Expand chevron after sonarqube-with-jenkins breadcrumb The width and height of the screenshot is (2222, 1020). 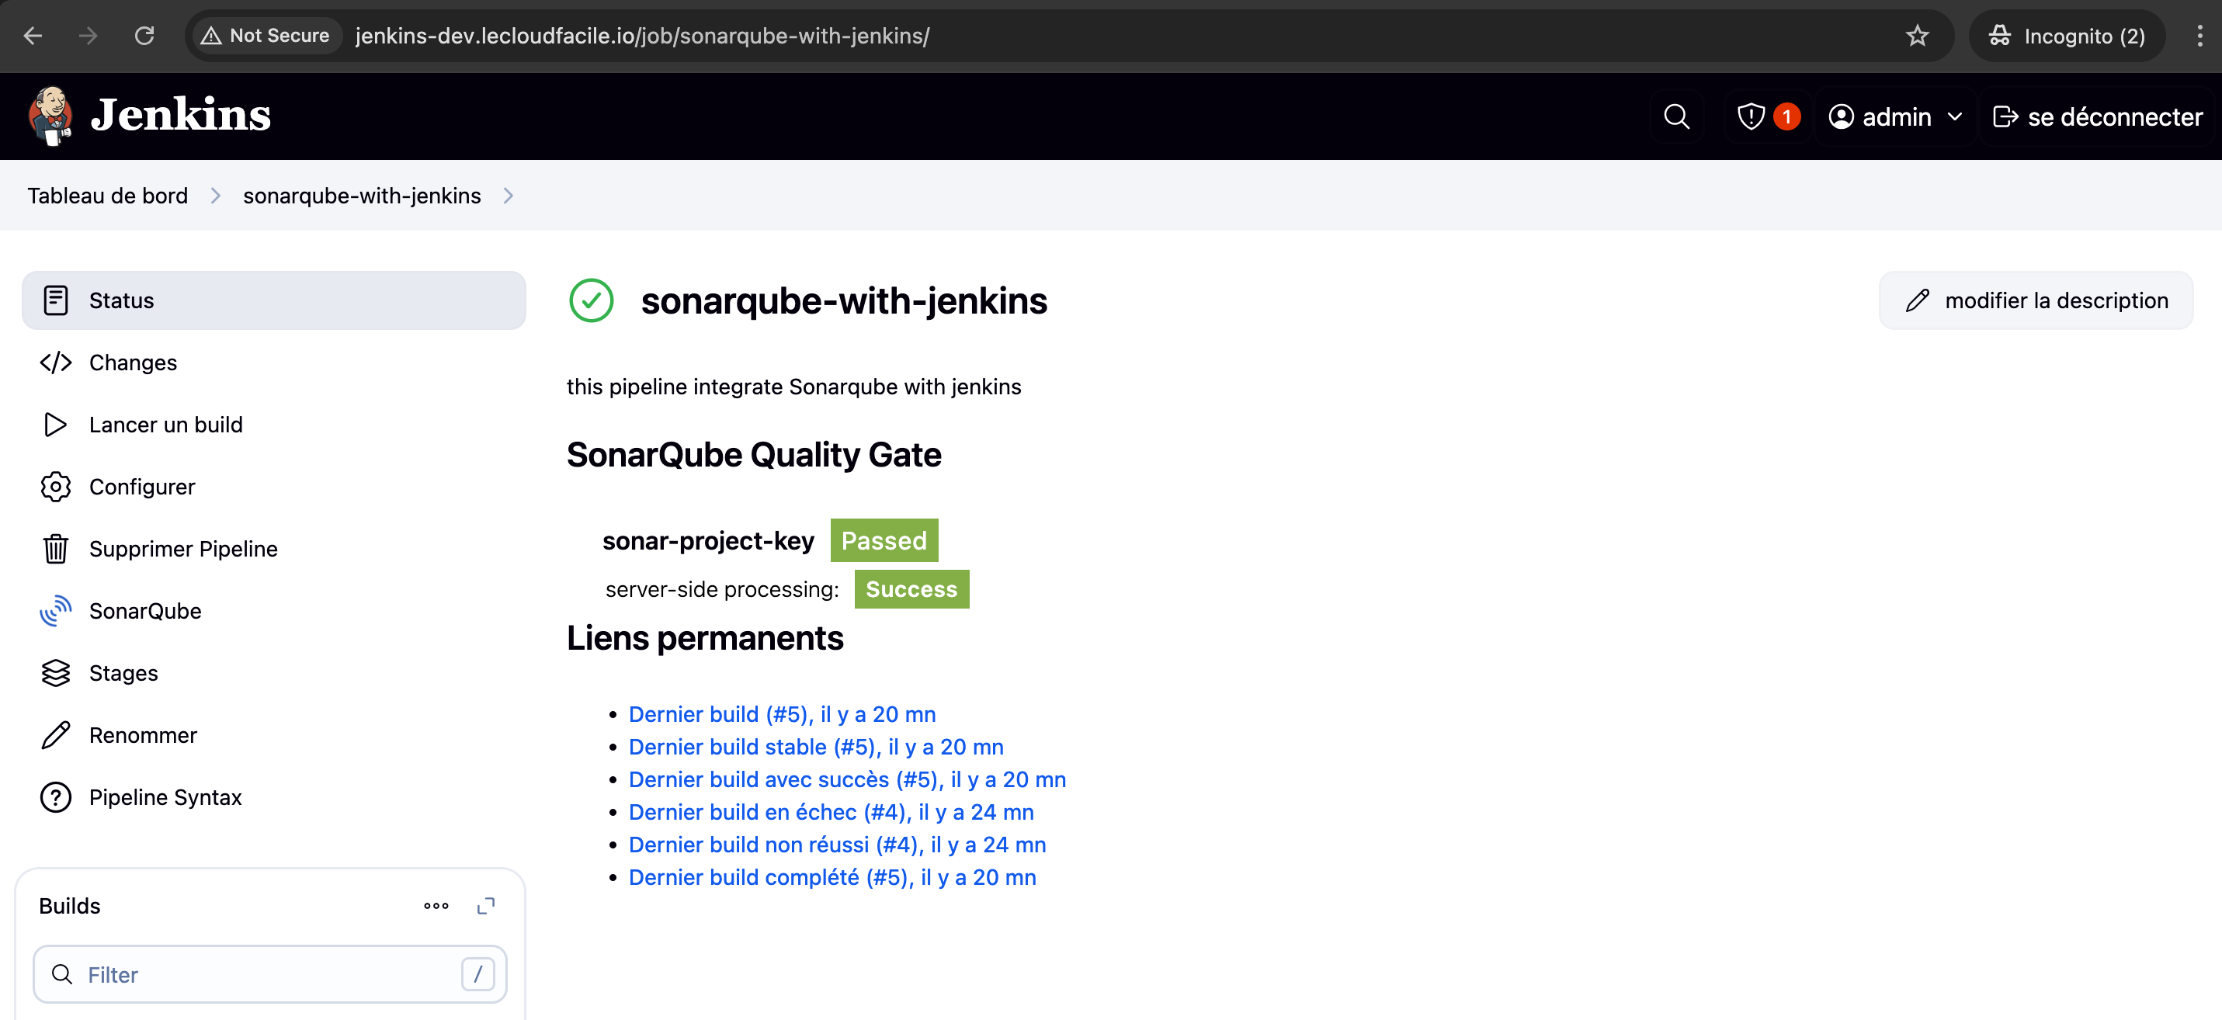pos(508,196)
